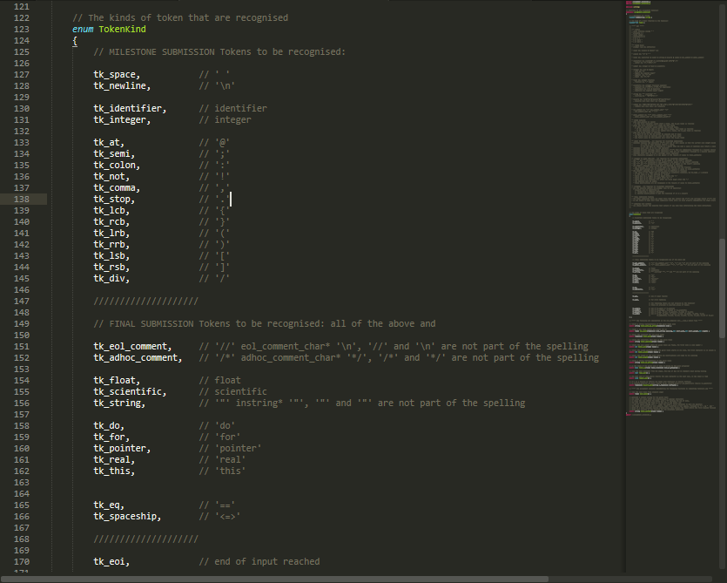Click 'tk_newline,' token entry
The width and height of the screenshot is (727, 583).
(122, 86)
